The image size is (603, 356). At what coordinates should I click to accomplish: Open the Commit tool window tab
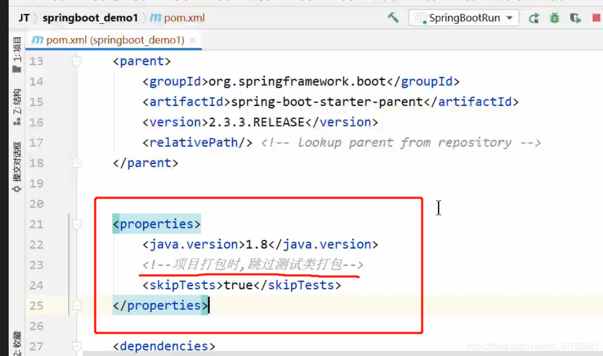(x=17, y=167)
